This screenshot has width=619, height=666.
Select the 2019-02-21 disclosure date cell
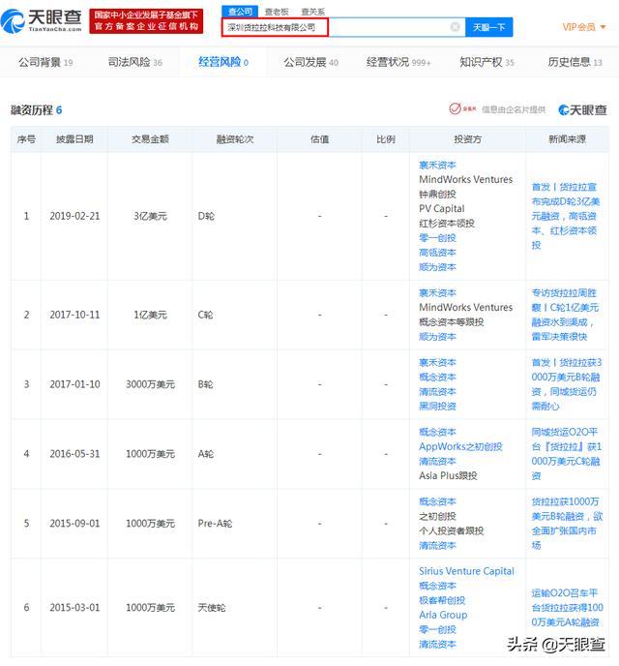[74, 216]
